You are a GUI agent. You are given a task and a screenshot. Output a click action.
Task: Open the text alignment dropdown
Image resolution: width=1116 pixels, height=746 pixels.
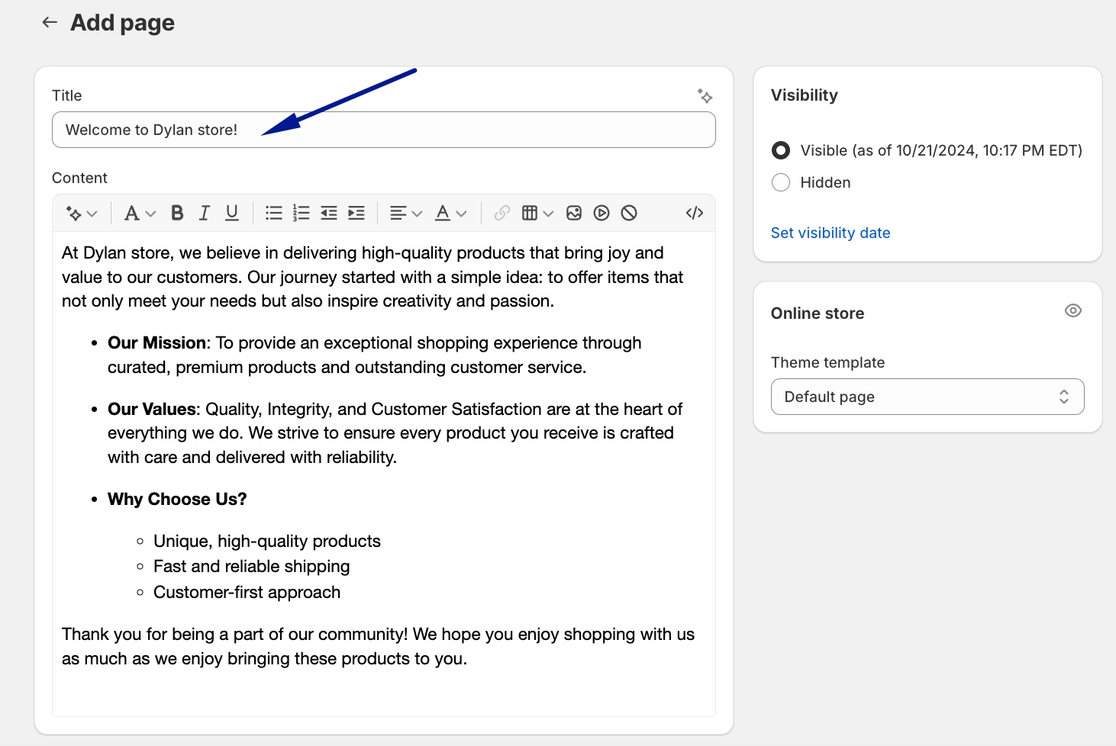[x=405, y=214]
